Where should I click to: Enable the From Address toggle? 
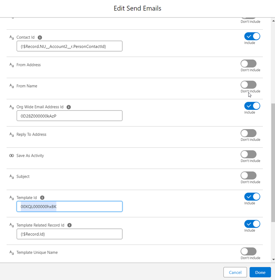[249, 64]
